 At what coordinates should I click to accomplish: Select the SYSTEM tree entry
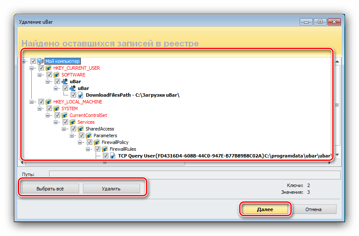[70, 109]
